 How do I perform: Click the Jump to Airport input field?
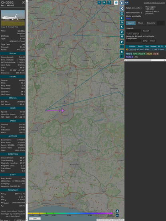click(134, 41)
